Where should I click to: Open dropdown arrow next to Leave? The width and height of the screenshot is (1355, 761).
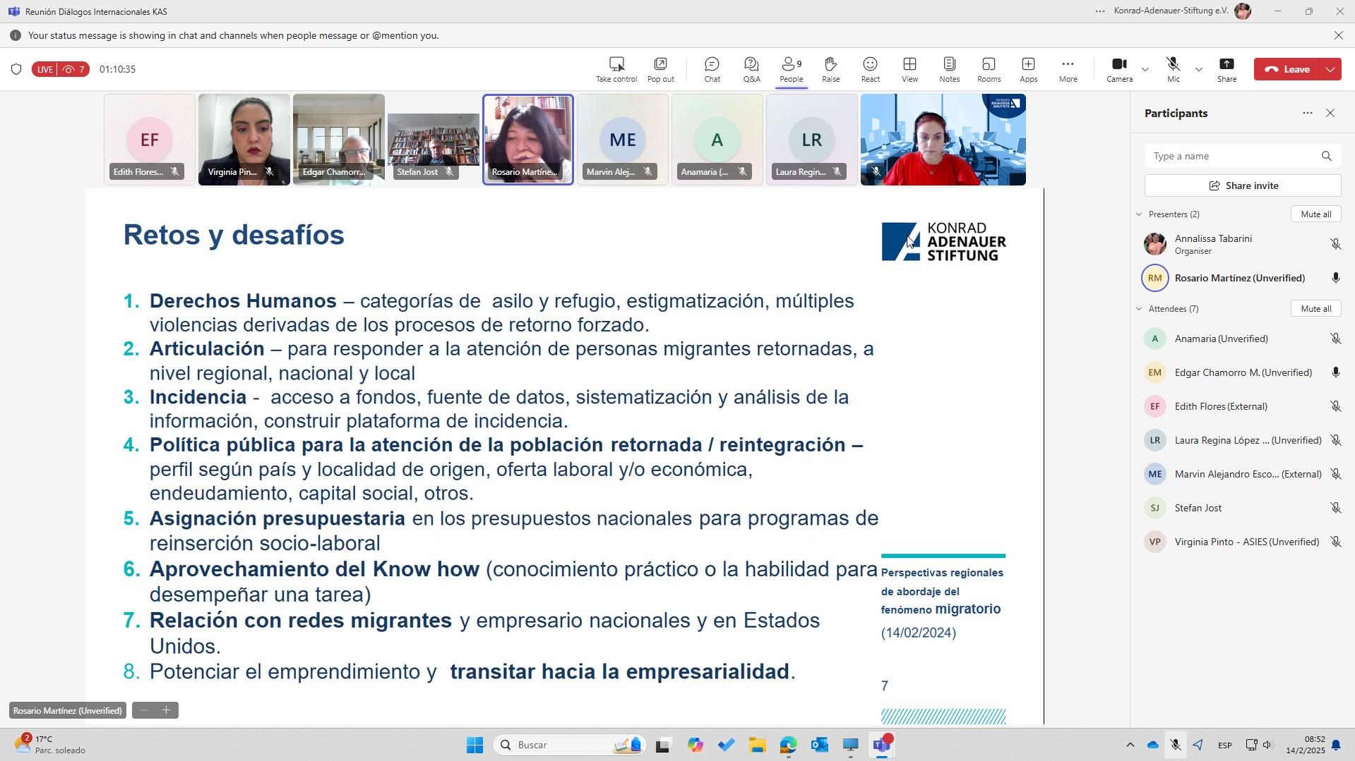[x=1331, y=69]
